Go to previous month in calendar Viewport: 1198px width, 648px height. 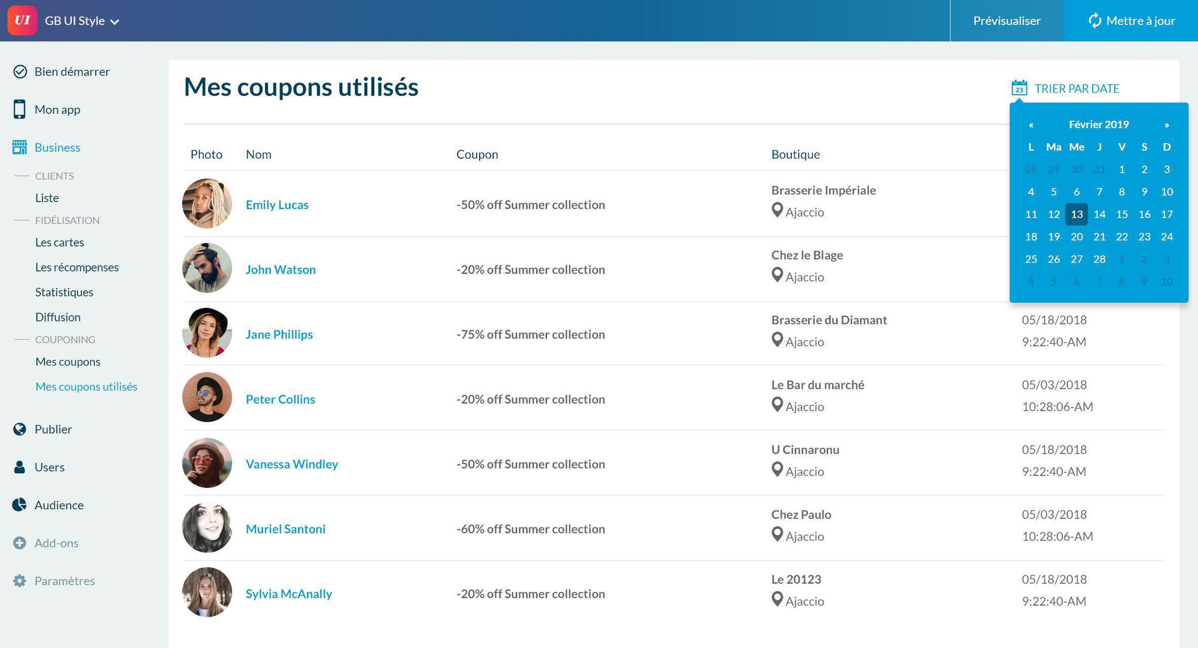[x=1031, y=125]
